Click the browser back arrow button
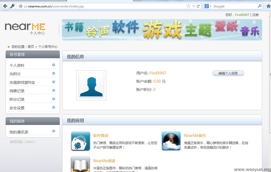Viewport: 271px width, 172px height. click(x=5, y=6)
